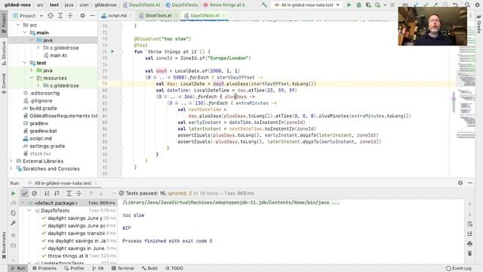Expand all test results icon

69,193
